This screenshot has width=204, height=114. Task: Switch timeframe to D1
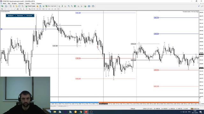[52, 9]
